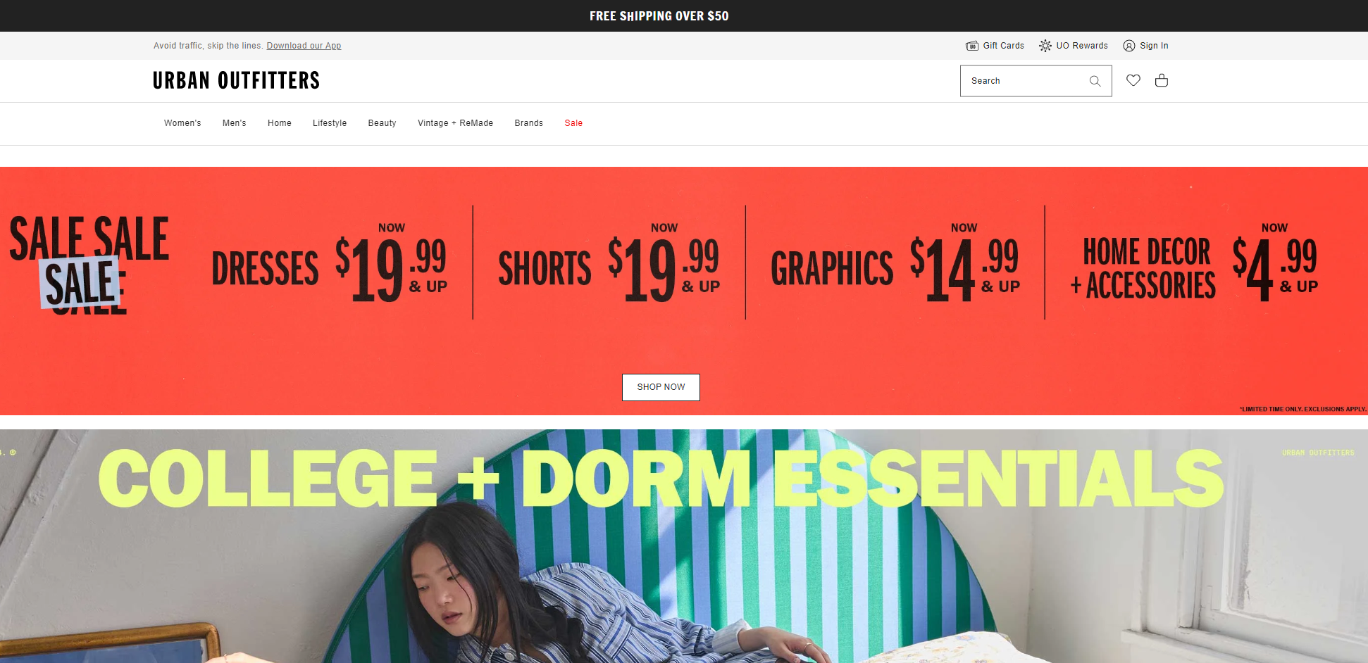Click the search magnifier icon

click(1094, 81)
